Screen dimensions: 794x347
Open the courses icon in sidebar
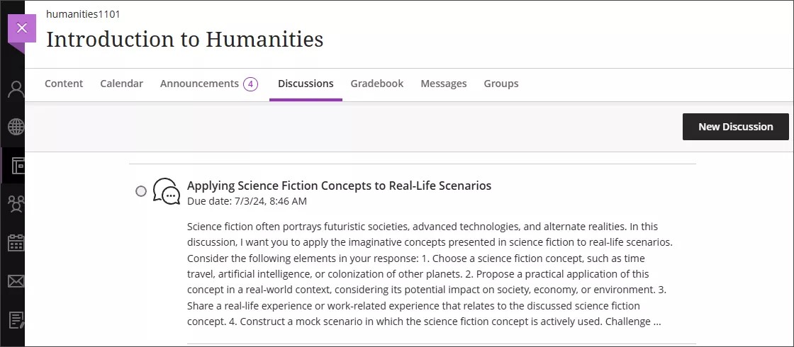pyautogui.click(x=17, y=166)
